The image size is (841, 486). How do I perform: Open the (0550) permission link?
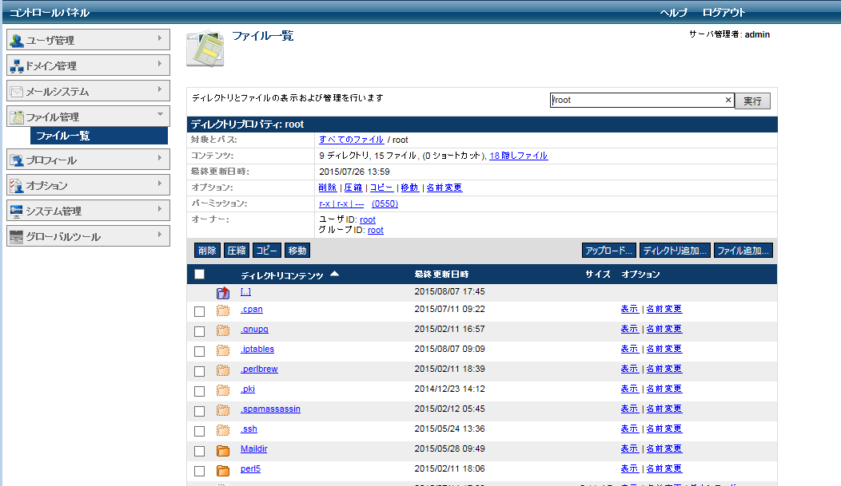click(x=385, y=203)
